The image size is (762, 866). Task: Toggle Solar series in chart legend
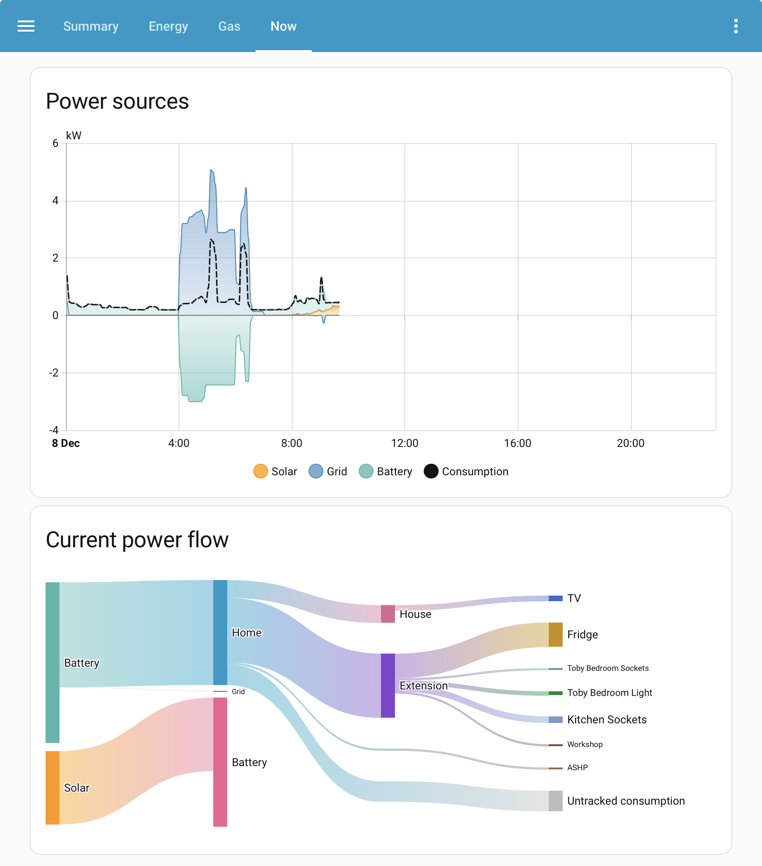[x=275, y=471]
